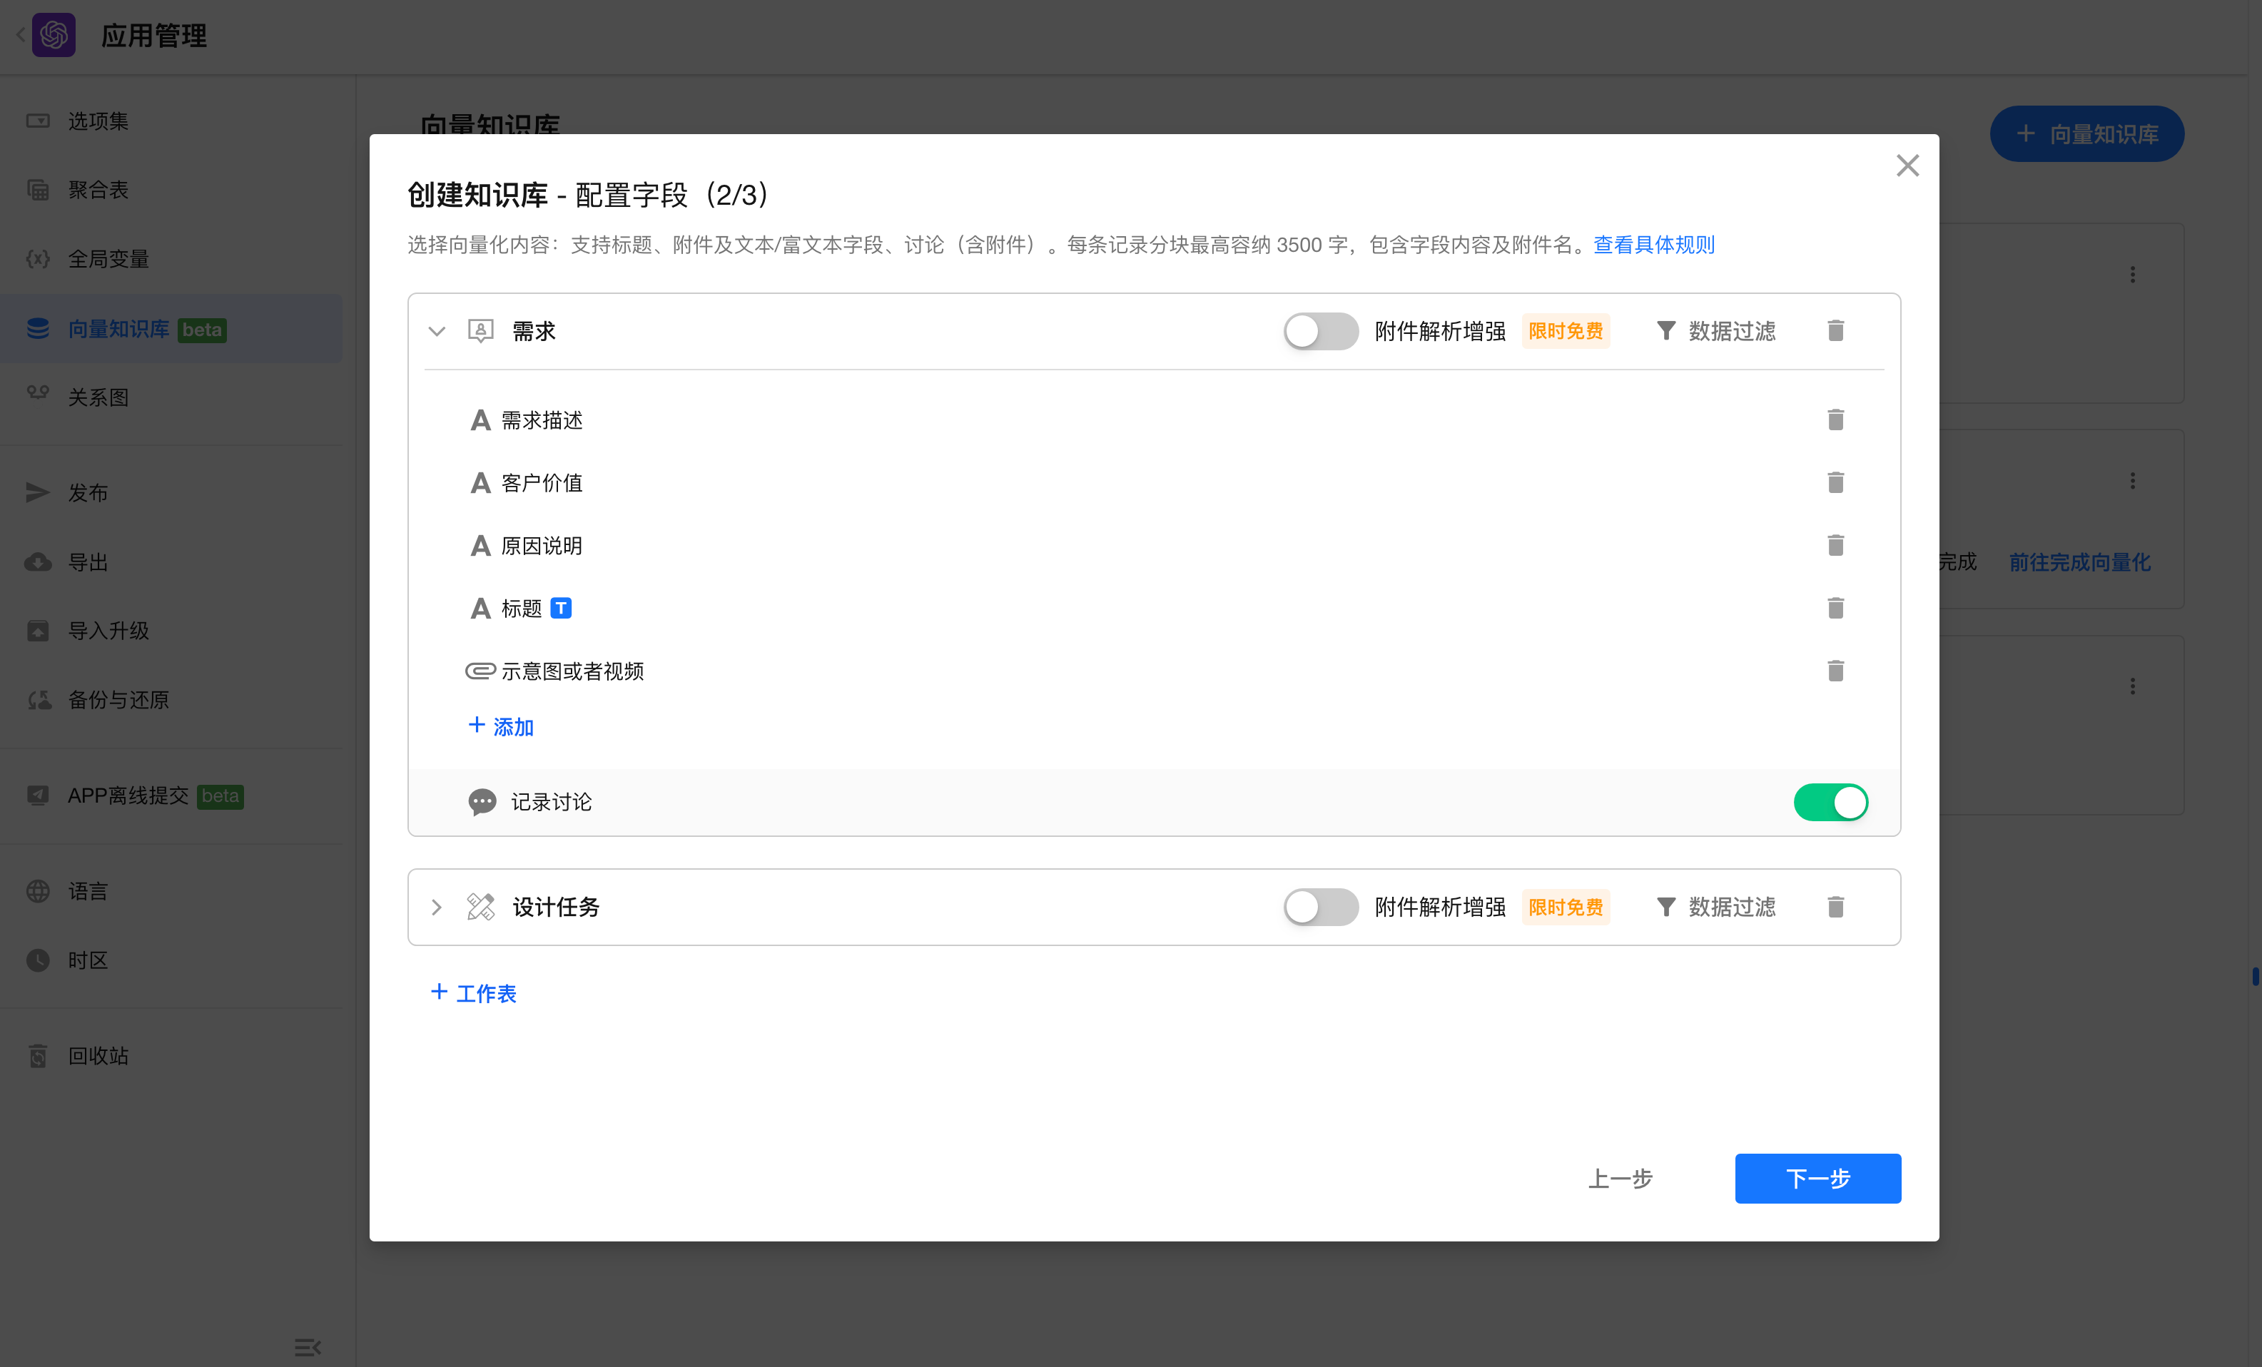Turn off the 记录讨论 switch
Viewport: 2262px width, 1367px height.
coord(1830,803)
